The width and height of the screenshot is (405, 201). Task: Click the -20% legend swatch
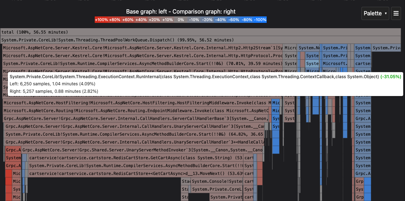[x=207, y=20]
